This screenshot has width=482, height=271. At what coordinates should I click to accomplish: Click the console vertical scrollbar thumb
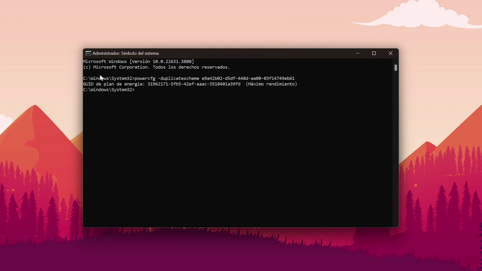(396, 68)
